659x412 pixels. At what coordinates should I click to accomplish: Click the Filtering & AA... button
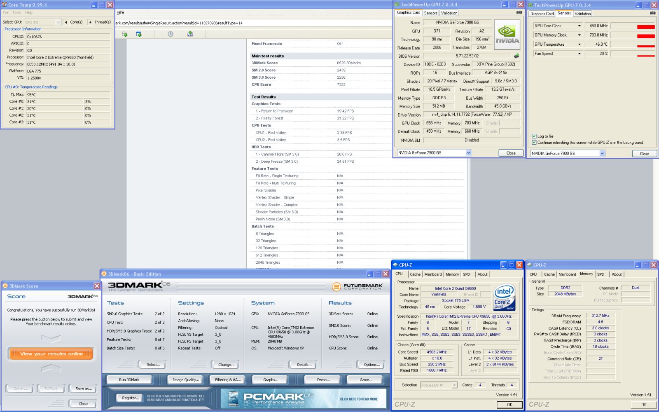click(228, 380)
